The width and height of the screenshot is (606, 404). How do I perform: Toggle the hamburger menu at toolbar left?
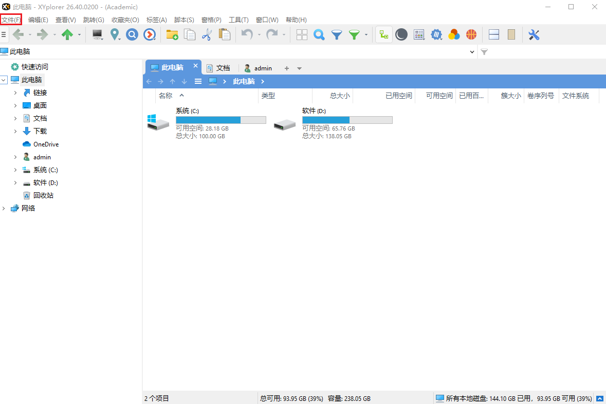coord(4,34)
